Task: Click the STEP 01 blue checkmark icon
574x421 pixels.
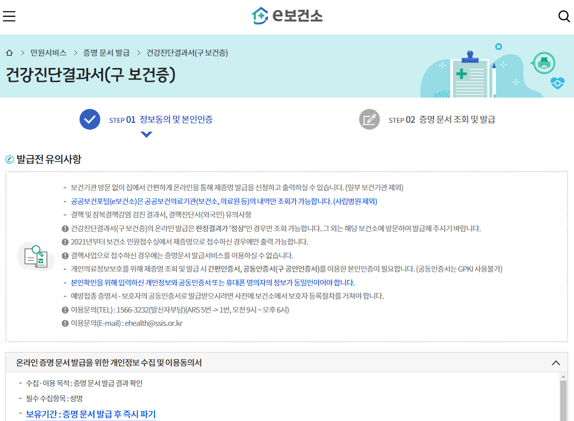Action: click(x=89, y=119)
